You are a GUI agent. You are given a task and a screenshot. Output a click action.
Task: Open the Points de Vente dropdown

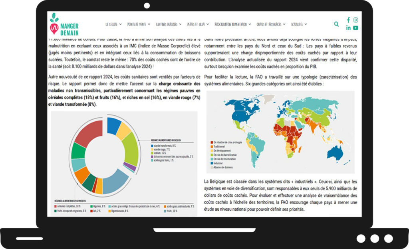point(139,24)
